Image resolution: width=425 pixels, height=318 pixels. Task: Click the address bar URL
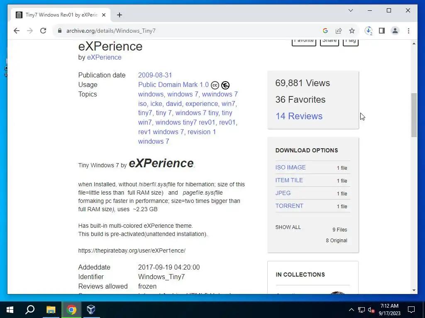111,31
